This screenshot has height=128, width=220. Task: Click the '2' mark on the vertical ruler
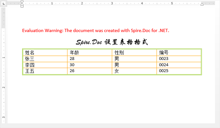(x=3, y=87)
